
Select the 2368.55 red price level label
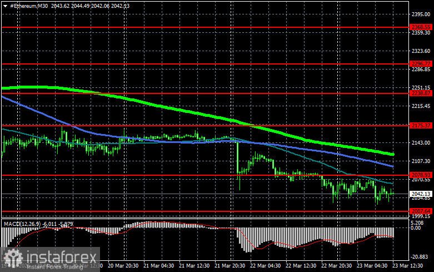click(421, 27)
